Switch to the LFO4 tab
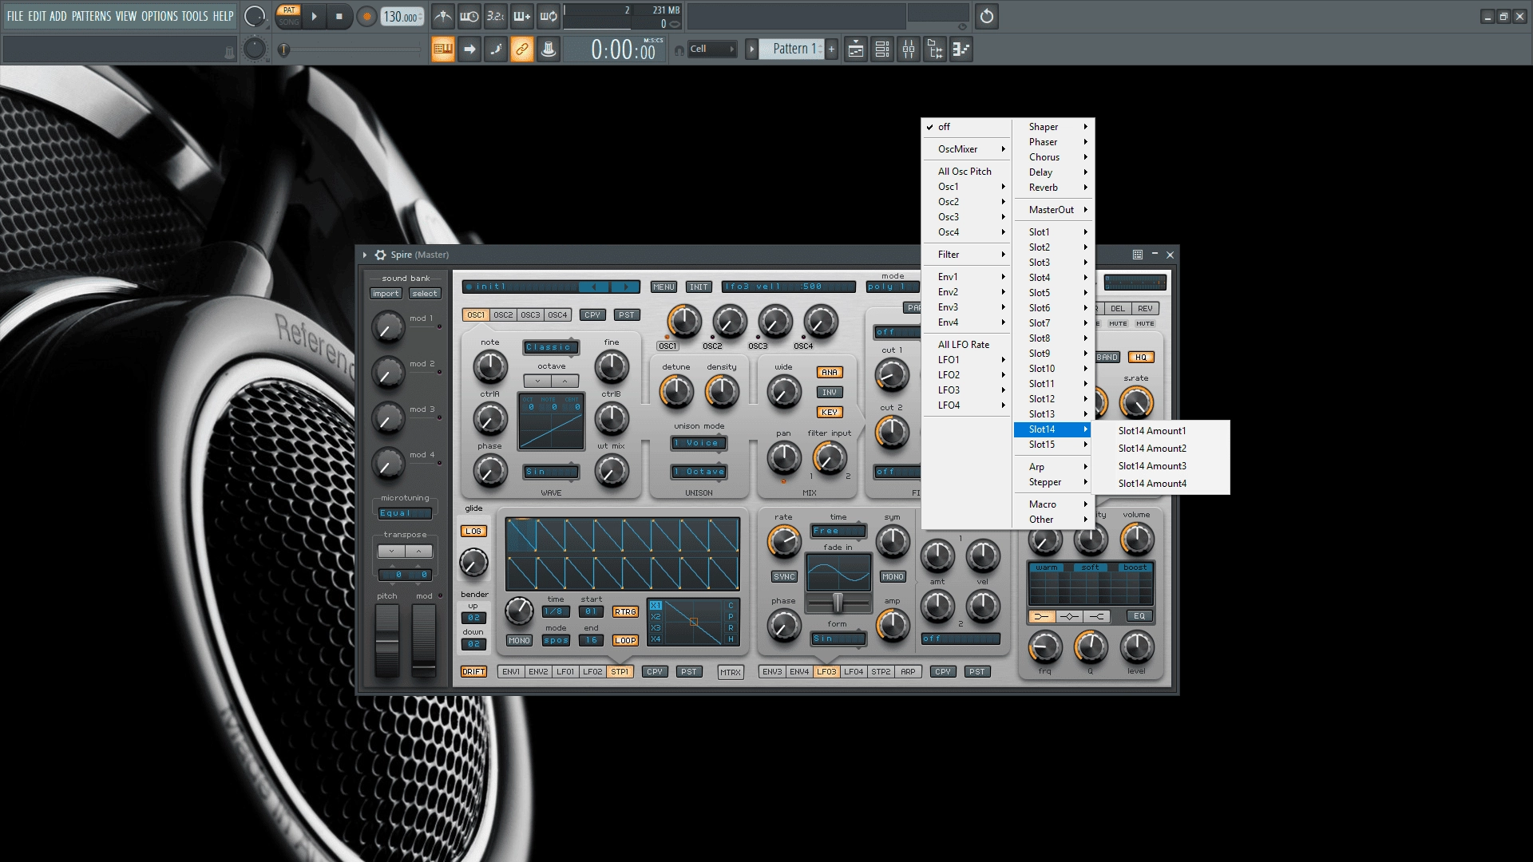The width and height of the screenshot is (1533, 862). (x=854, y=672)
